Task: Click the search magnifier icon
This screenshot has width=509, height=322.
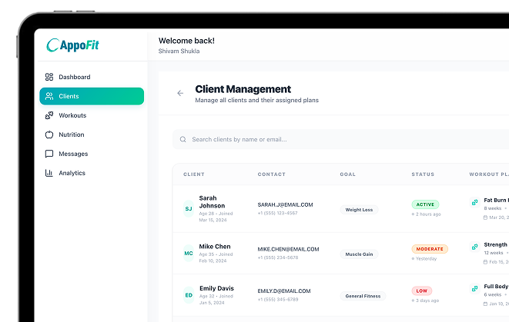Action: [x=183, y=140]
